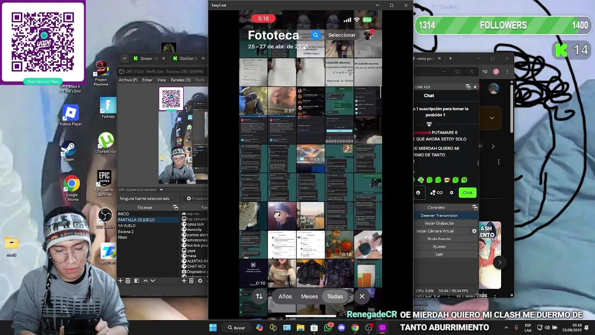This screenshot has height=335, width=595.
Task: Open the Editar menu in OBS
Action: (147, 80)
